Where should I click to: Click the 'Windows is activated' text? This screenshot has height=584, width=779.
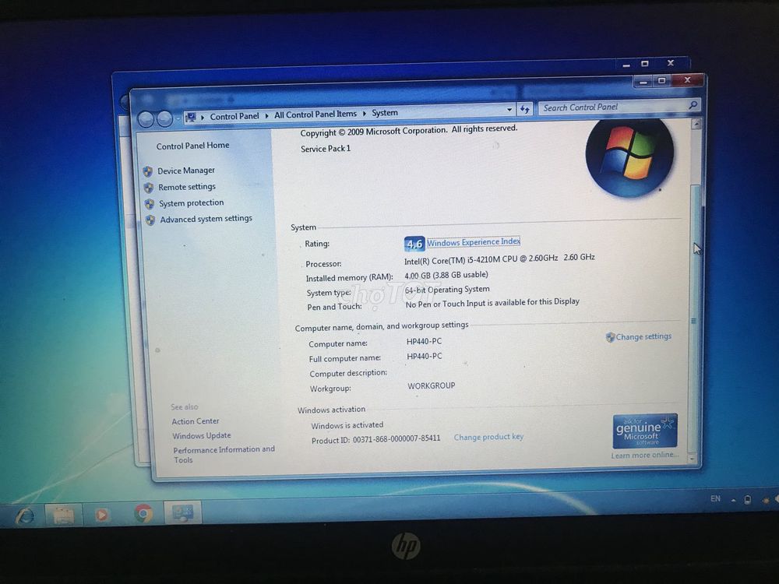pos(347,426)
